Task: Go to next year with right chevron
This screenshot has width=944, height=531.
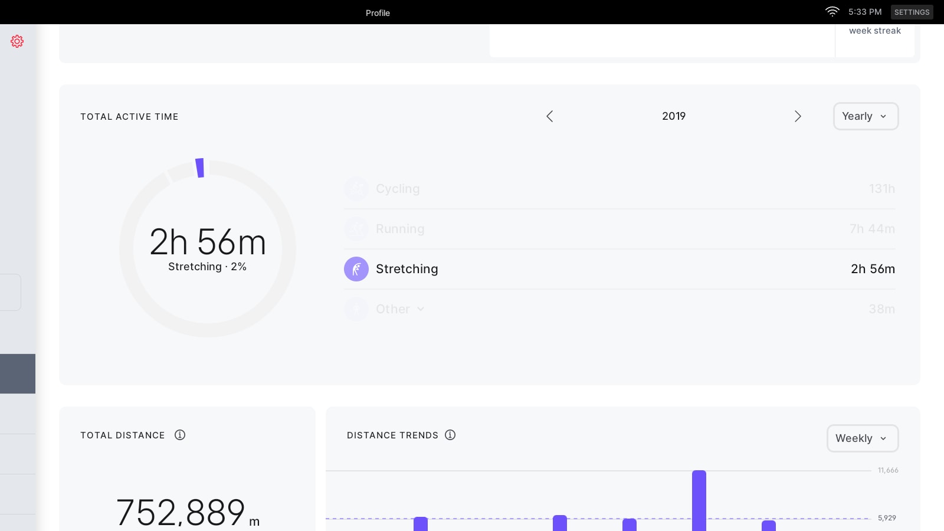Action: coord(798,116)
